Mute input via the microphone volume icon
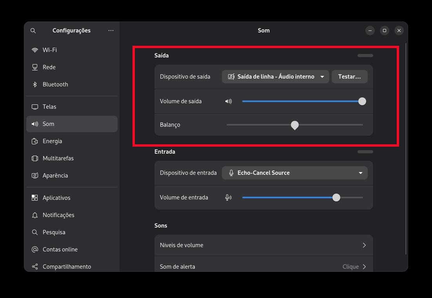Screen dimensions: 432x298 click(x=229, y=197)
